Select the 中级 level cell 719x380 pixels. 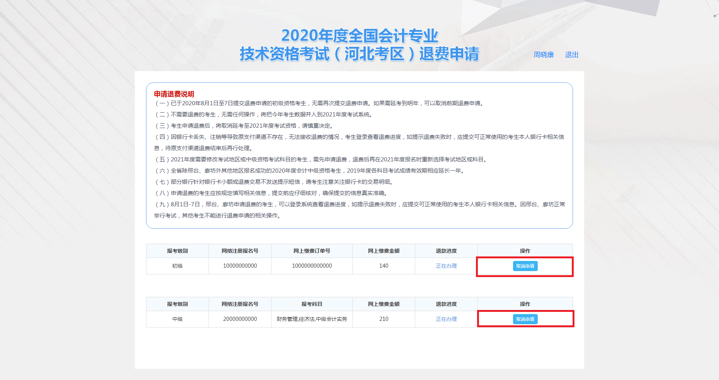click(177, 319)
